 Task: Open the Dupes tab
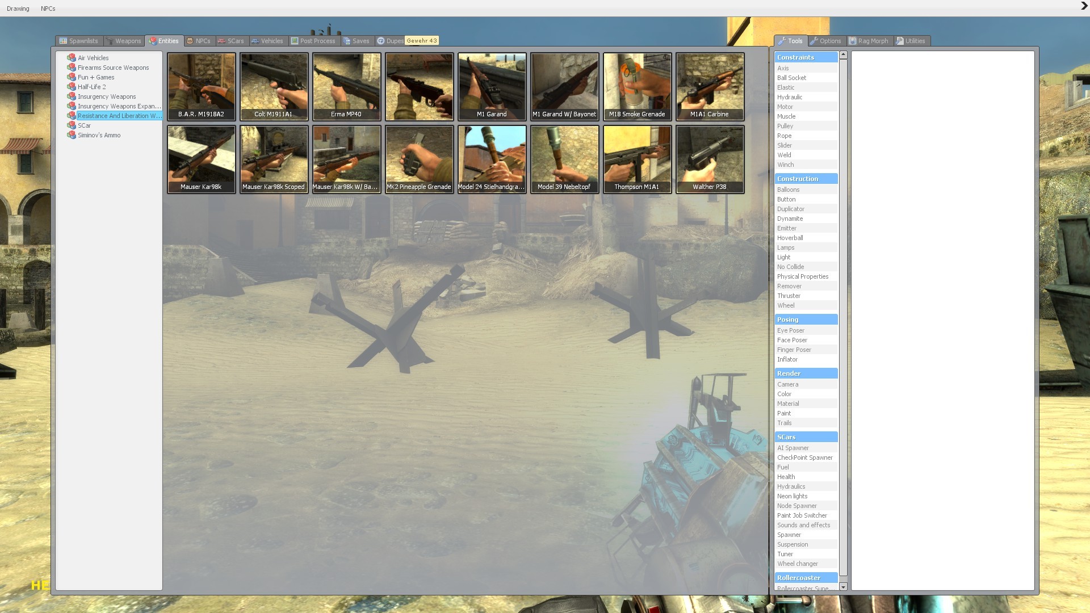tap(390, 41)
